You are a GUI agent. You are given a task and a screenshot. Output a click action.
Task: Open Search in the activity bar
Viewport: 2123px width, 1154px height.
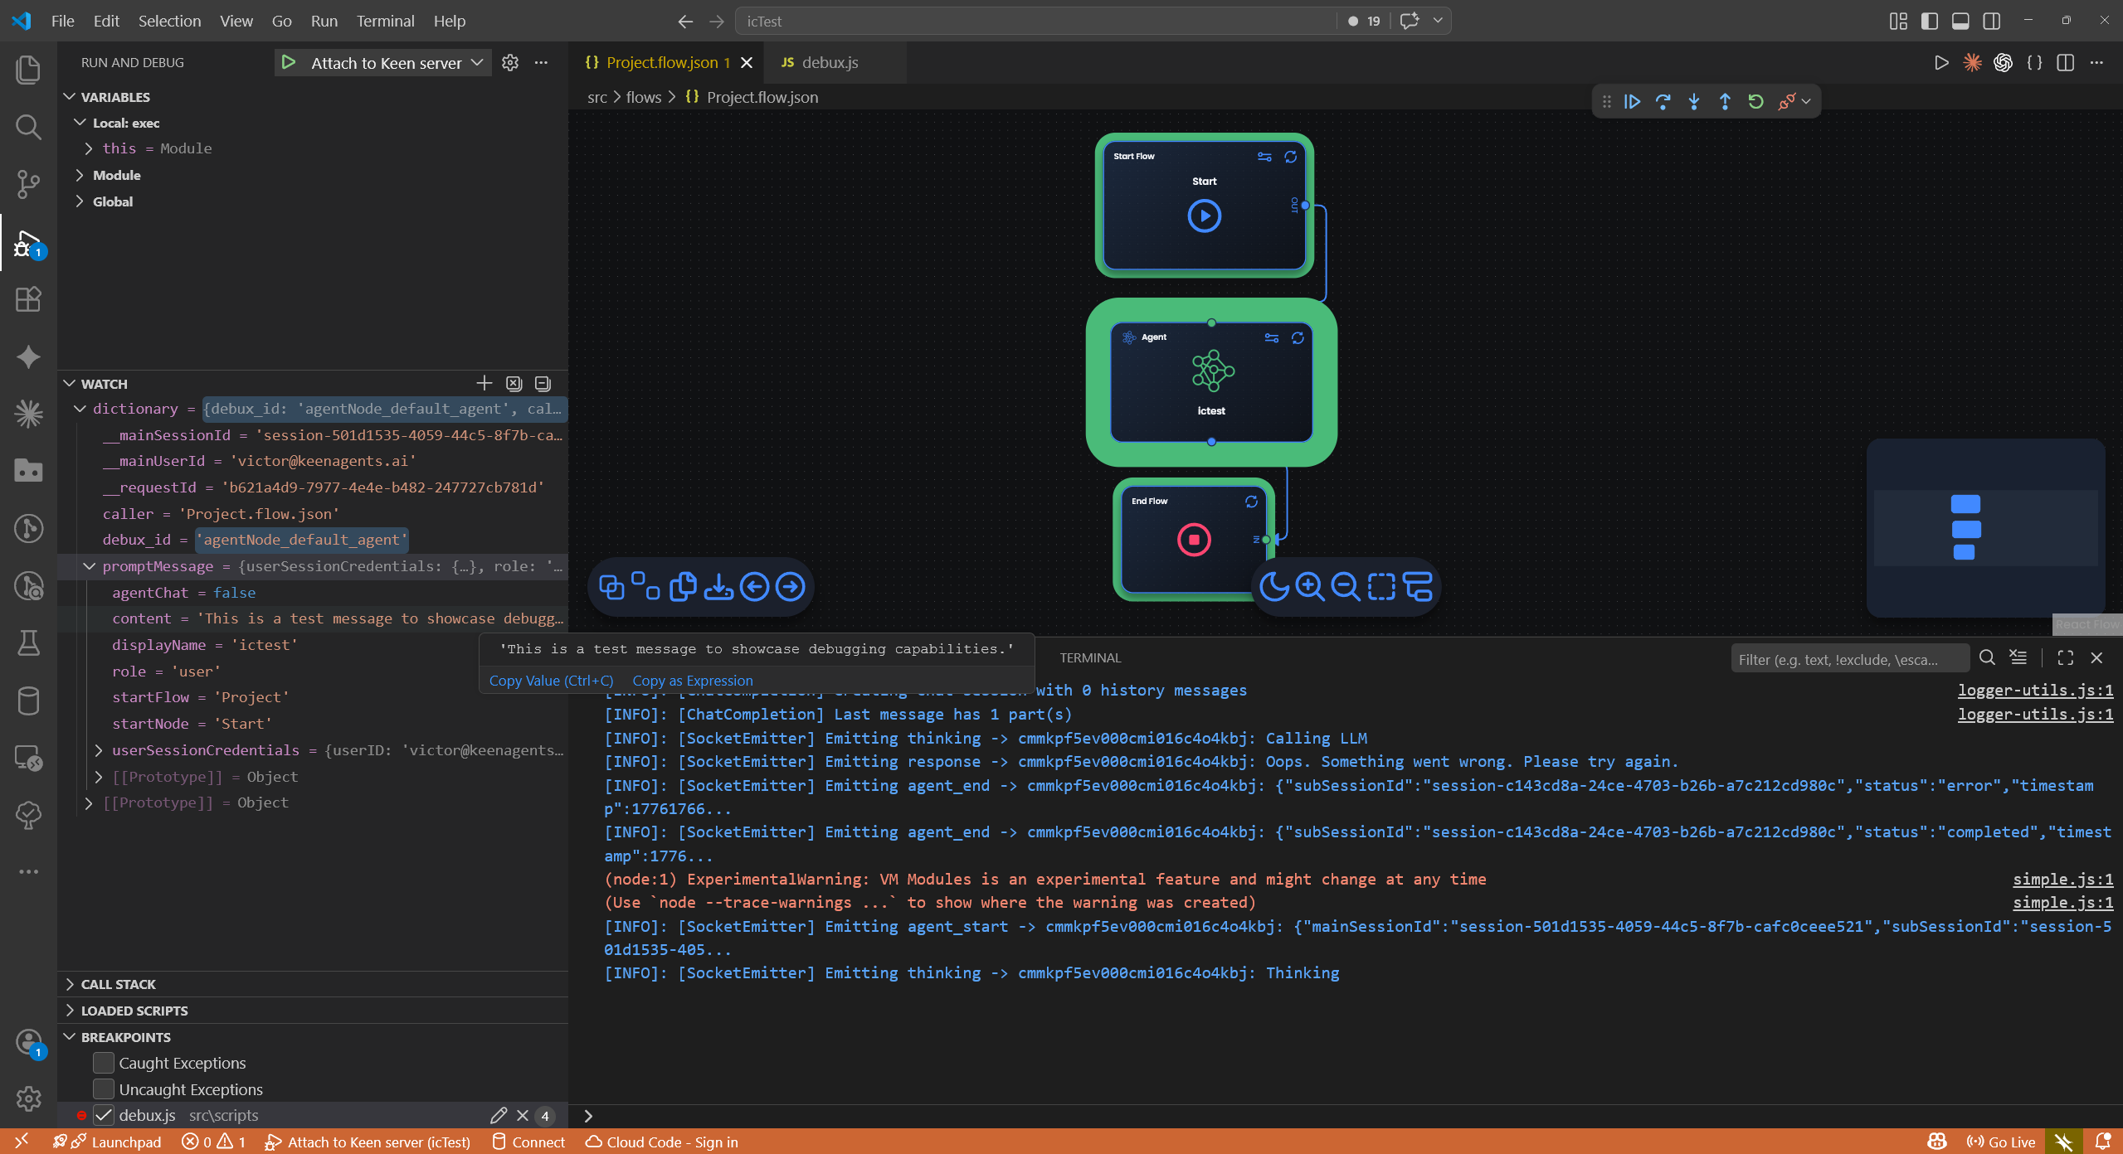[28, 127]
